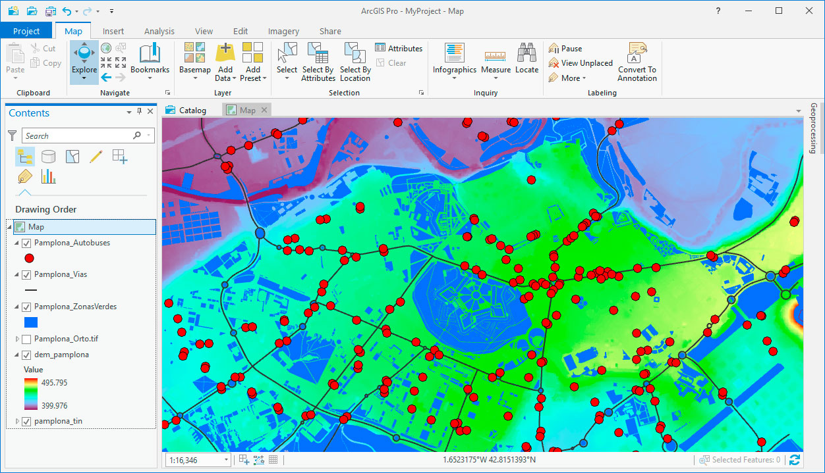Click the blue Pamplona_ZonasVerdes symbol swatch
Image resolution: width=825 pixels, height=473 pixels.
pos(30,322)
